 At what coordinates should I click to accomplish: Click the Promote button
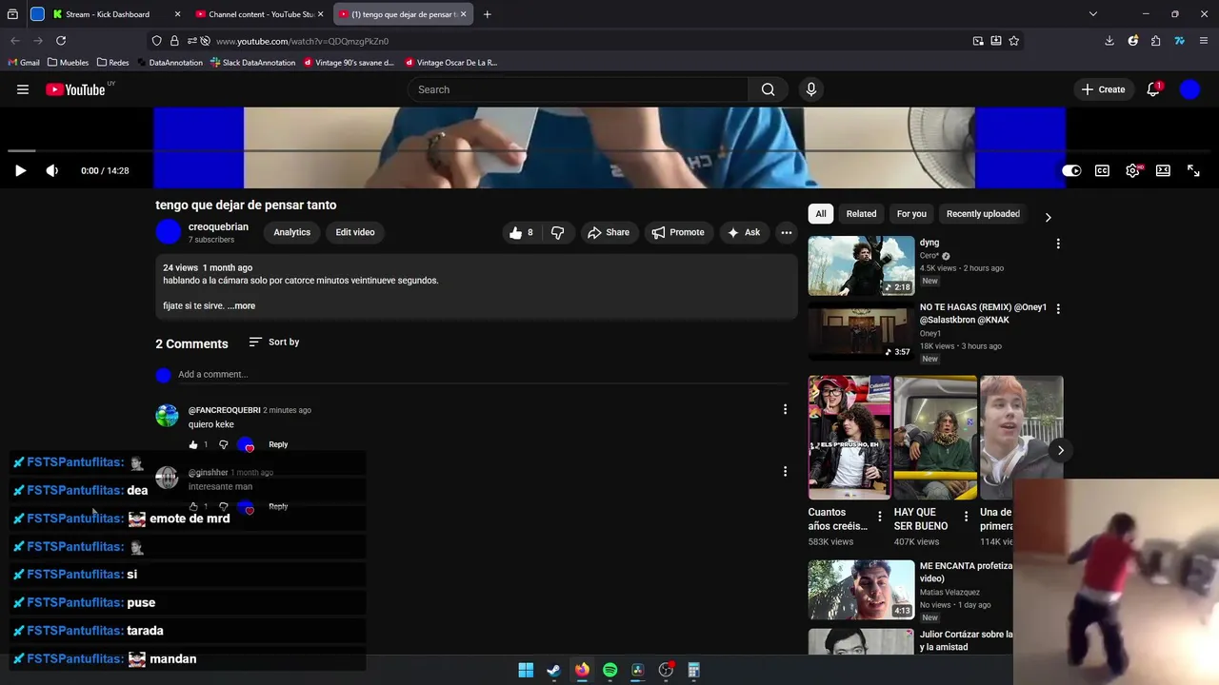click(677, 232)
